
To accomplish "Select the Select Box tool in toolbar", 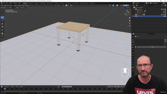I will (x=2, y=11).
